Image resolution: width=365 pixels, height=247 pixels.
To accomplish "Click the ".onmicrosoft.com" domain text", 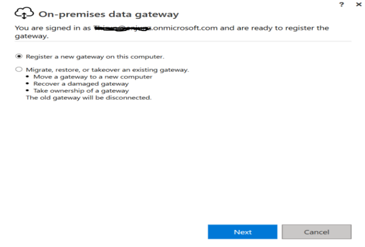I will (184, 28).
